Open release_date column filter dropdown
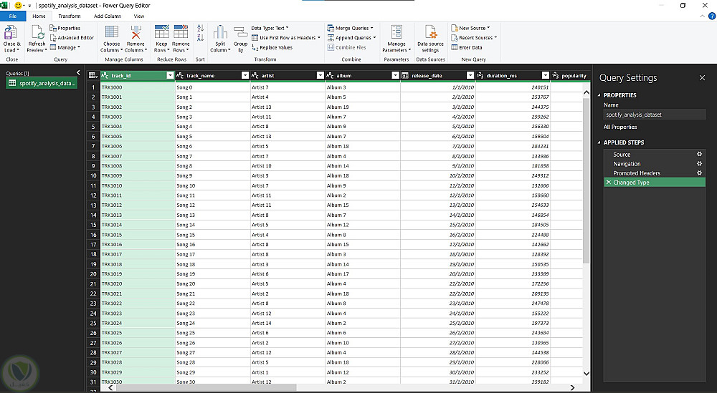Image resolution: width=717 pixels, height=393 pixels. 470,75
